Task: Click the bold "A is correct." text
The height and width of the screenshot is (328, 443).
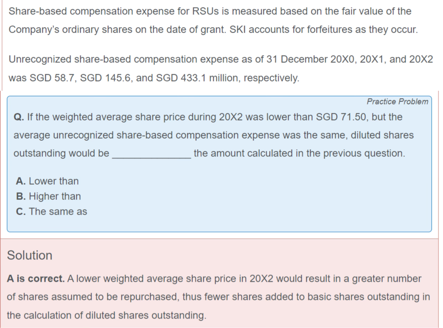Action: (36, 279)
